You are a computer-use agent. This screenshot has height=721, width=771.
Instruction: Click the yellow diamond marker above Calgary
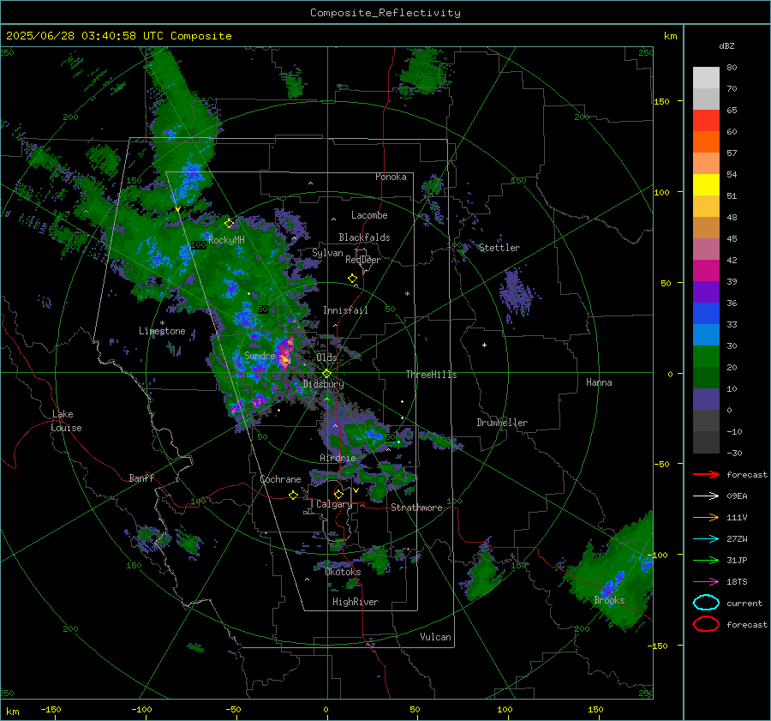coord(338,494)
